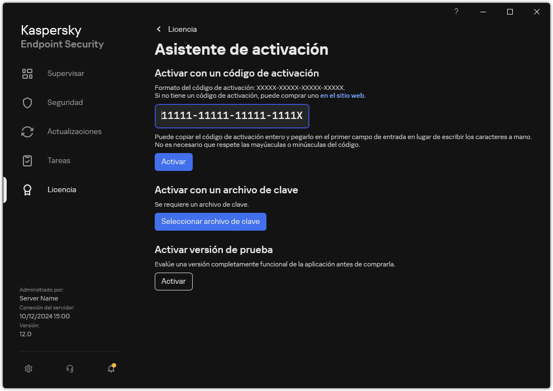The width and height of the screenshot is (553, 391).
Task: Click the notification badge on the bell
Action: coord(114,365)
